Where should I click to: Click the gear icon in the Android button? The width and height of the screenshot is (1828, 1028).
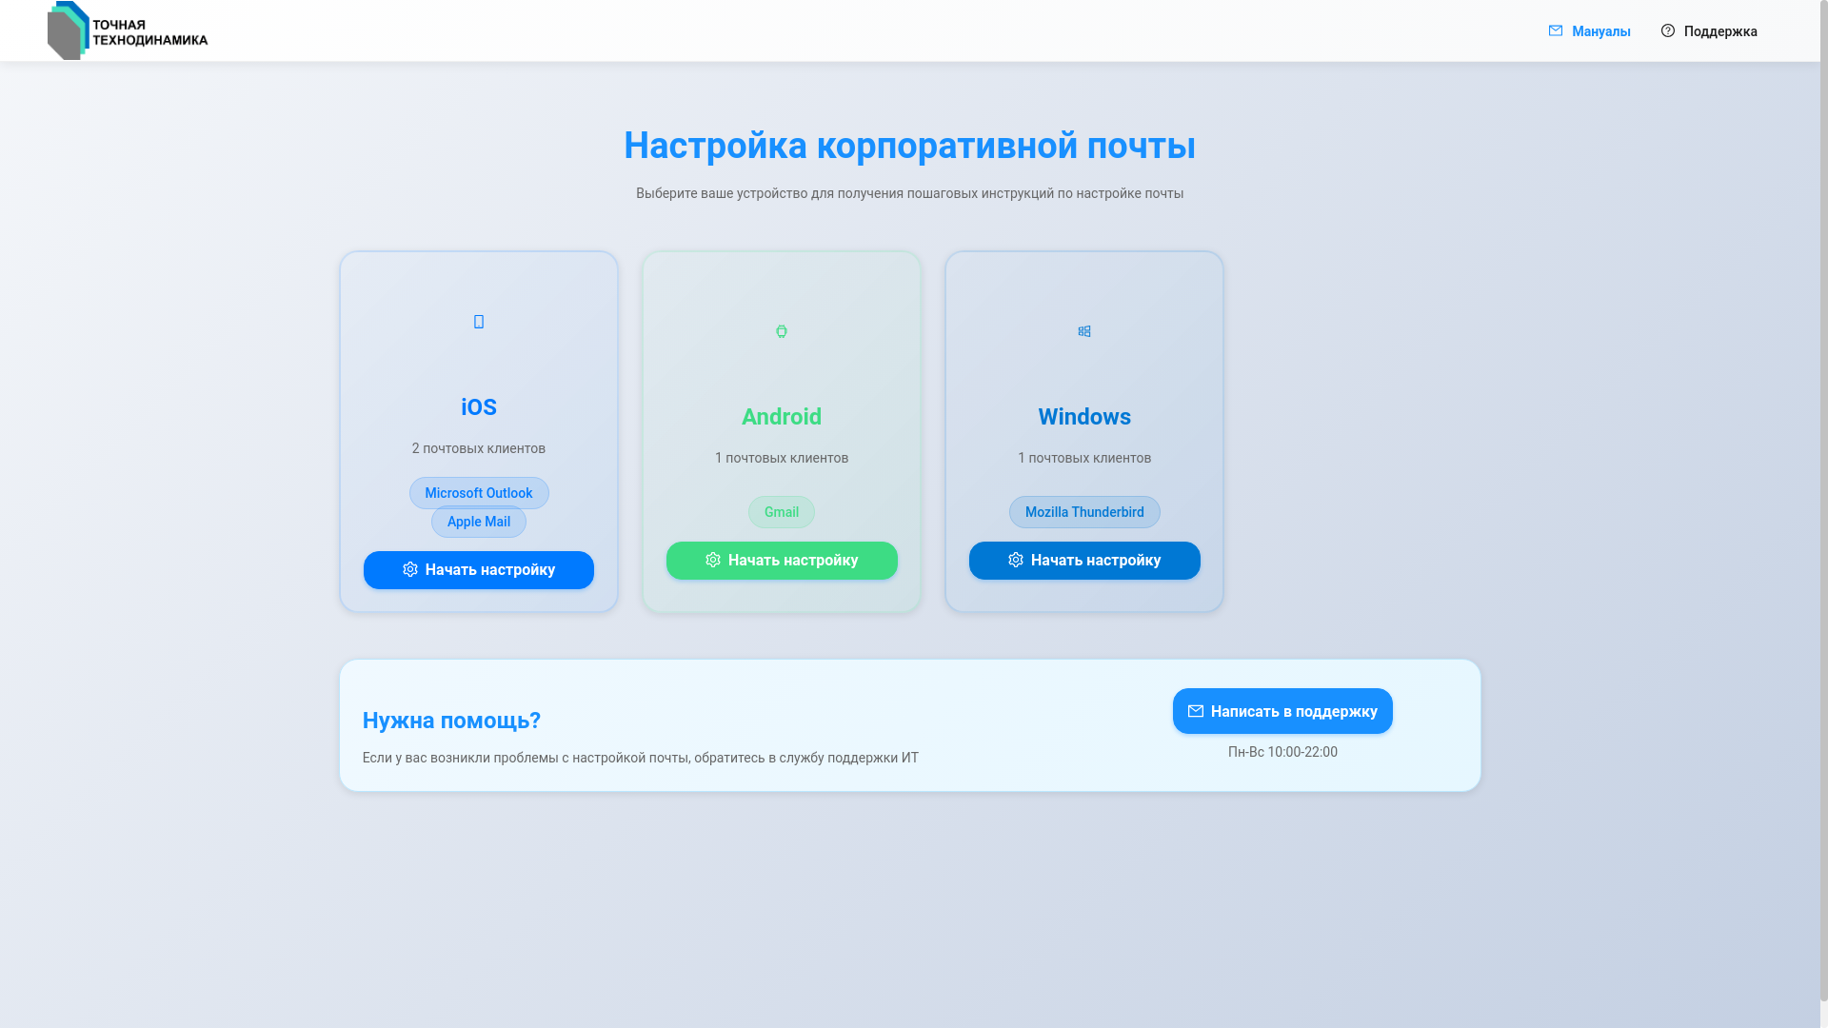click(x=713, y=560)
